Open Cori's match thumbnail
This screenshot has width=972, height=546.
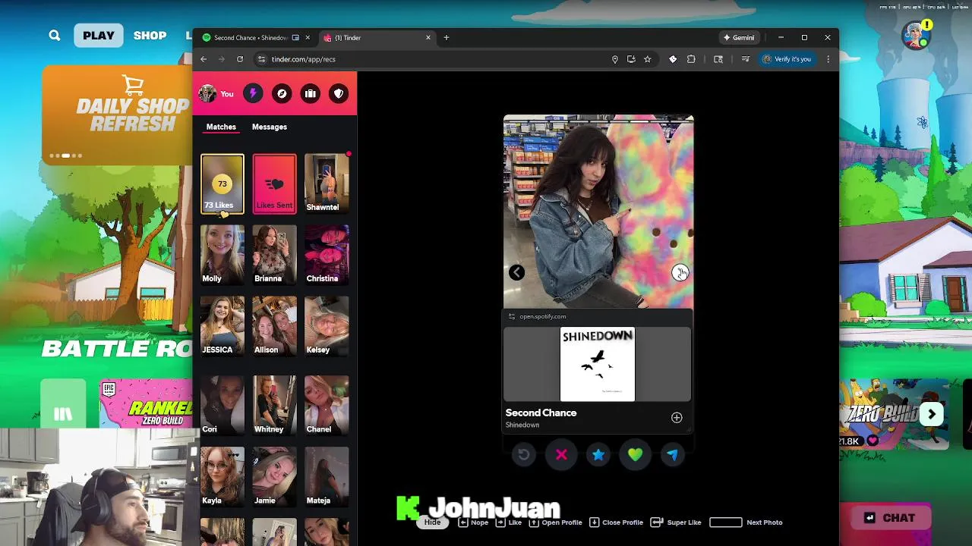pyautogui.click(x=222, y=406)
